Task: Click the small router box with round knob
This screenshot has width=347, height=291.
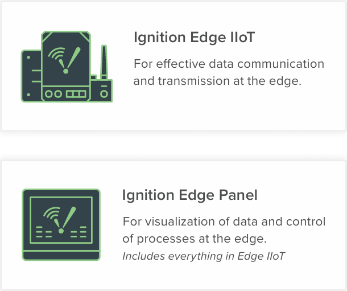Action: pos(102,91)
